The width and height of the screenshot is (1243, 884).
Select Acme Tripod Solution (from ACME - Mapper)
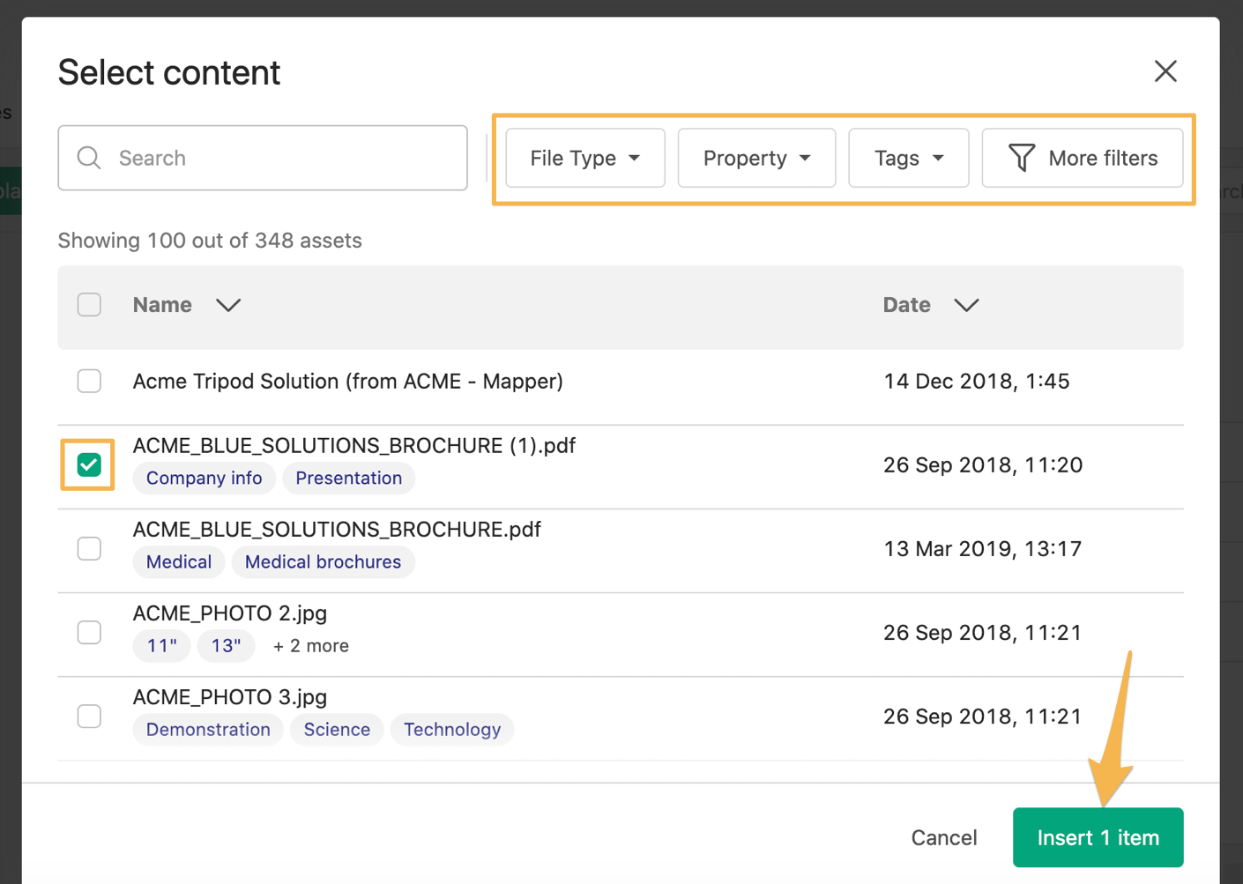click(x=347, y=381)
